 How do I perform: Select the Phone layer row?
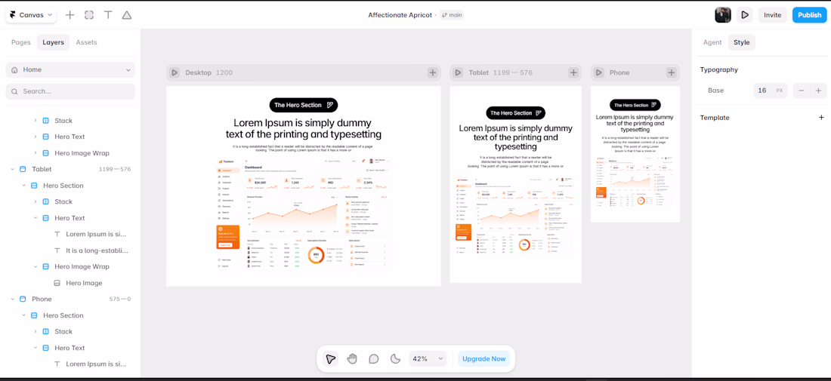pos(70,299)
